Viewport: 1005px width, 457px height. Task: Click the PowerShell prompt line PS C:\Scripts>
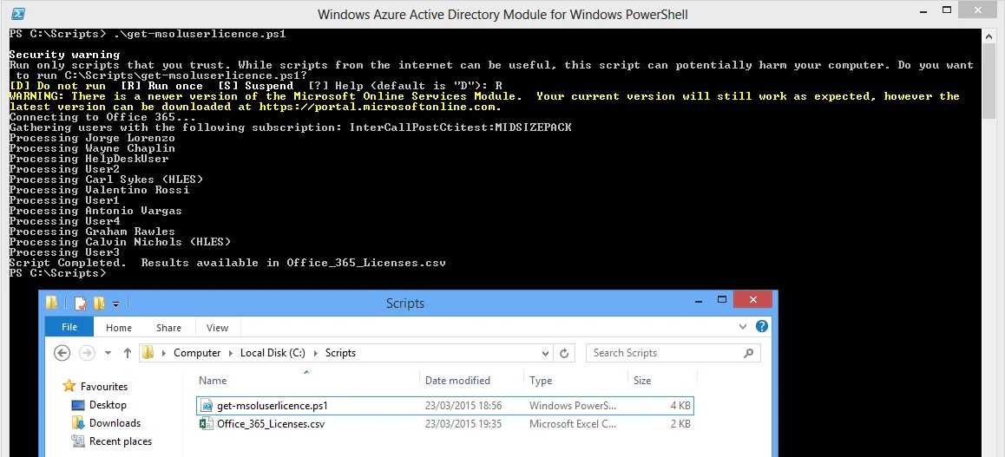[57, 273]
